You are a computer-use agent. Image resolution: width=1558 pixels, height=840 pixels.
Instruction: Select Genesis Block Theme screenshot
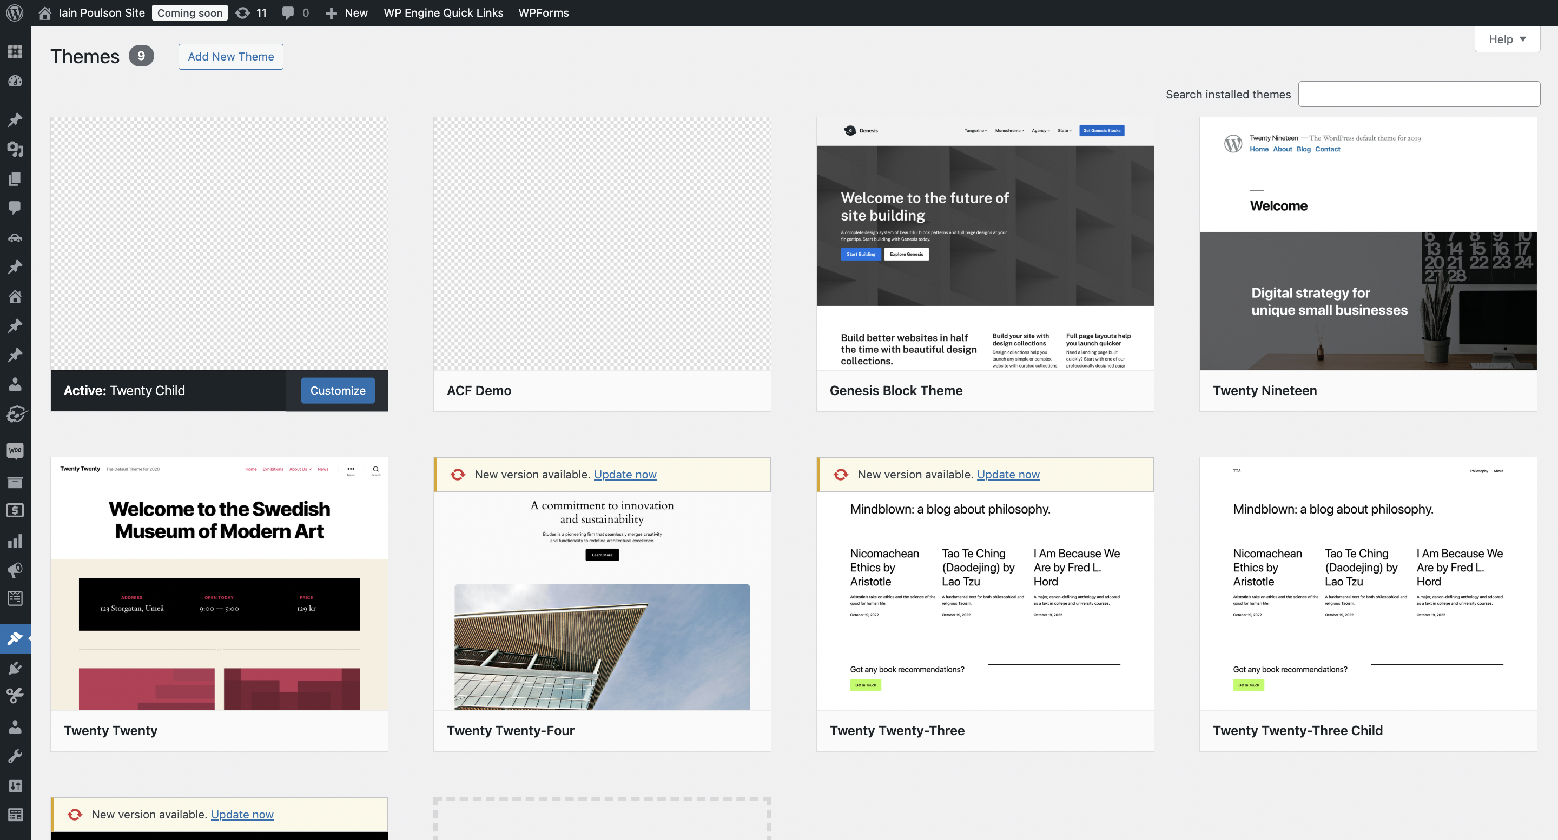coord(985,244)
